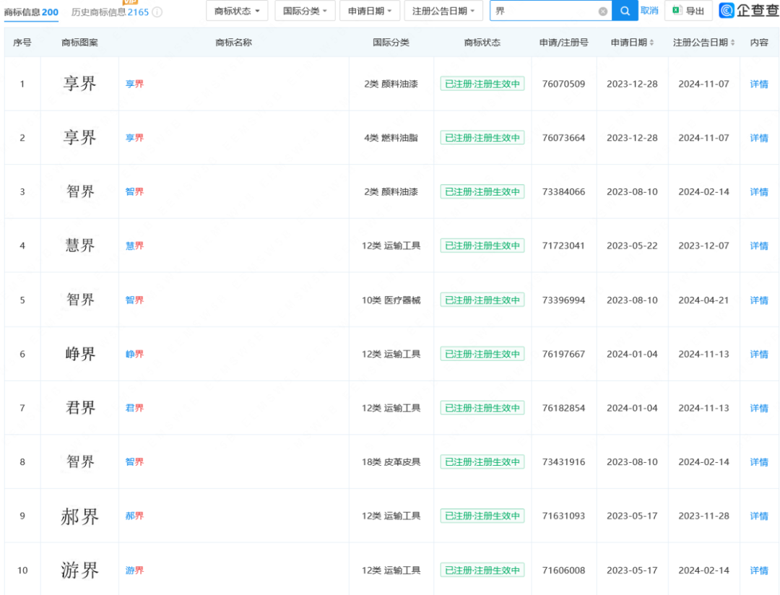Screen dimensions: 780x595
Task: Open 详情 for trademark 76197667
Action: click(x=759, y=355)
